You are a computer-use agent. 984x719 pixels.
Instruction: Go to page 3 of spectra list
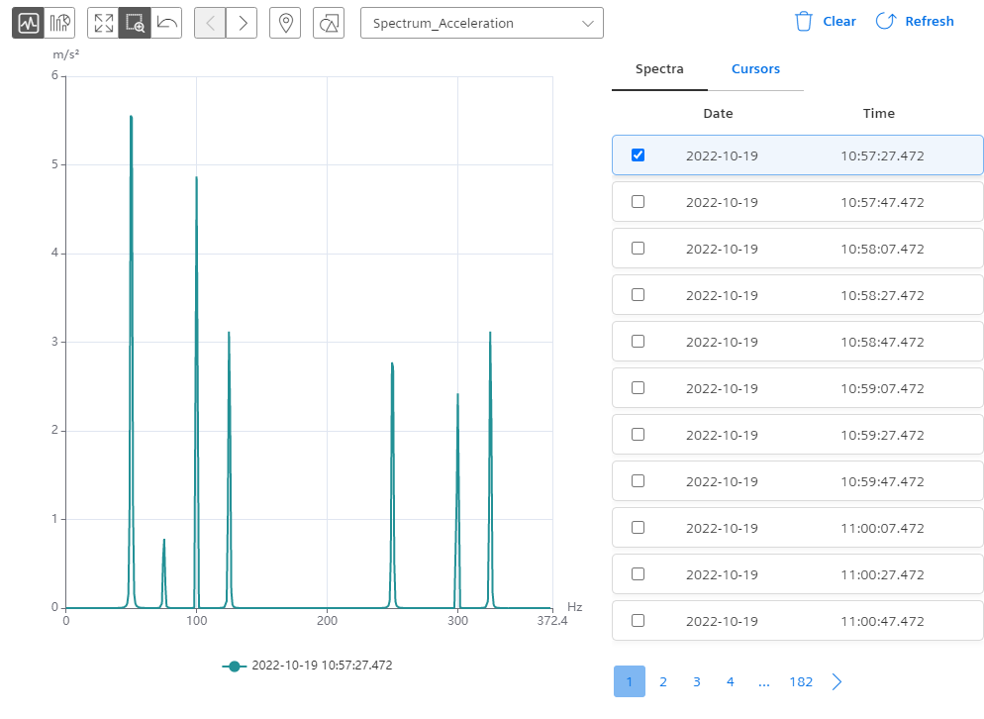(x=697, y=682)
